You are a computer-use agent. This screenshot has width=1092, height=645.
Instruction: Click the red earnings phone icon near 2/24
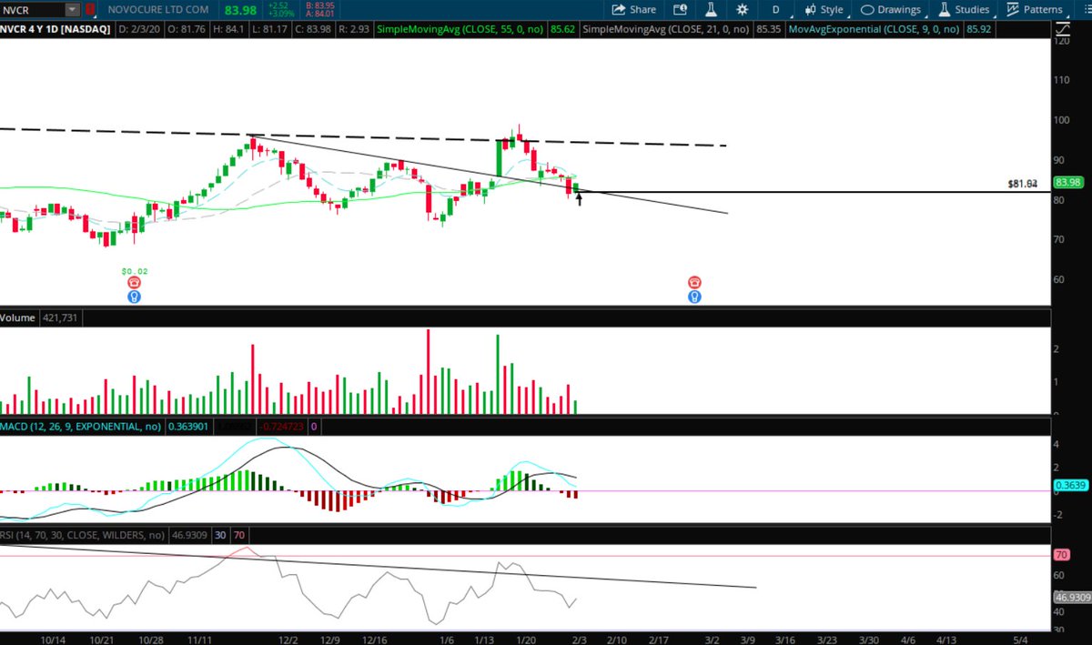pos(694,283)
